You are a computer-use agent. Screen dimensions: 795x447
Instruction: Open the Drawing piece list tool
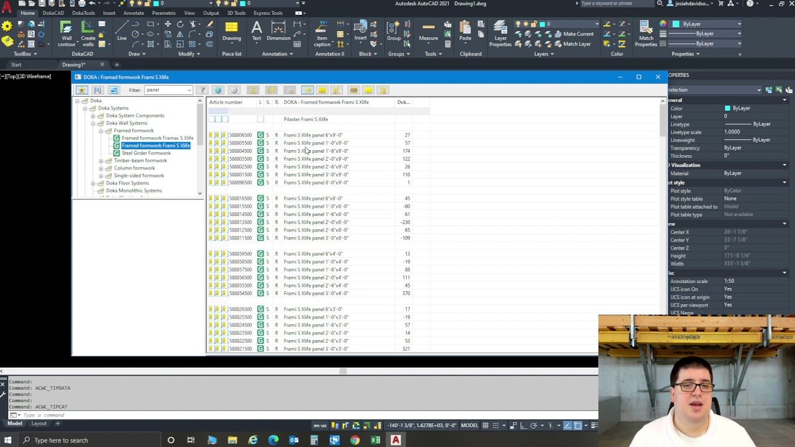coord(232,31)
